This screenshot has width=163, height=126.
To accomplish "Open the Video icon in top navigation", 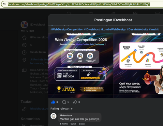I will pyautogui.click(x=91, y=13).
